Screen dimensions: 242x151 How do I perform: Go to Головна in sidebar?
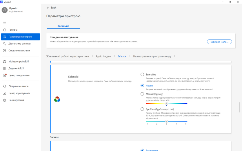[20, 30]
